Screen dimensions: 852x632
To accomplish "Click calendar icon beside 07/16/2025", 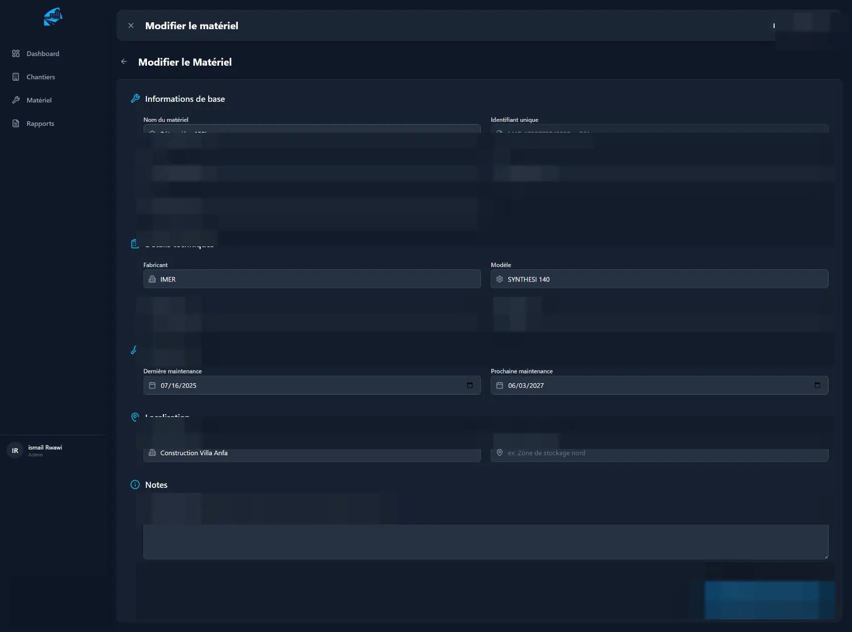I will [152, 385].
